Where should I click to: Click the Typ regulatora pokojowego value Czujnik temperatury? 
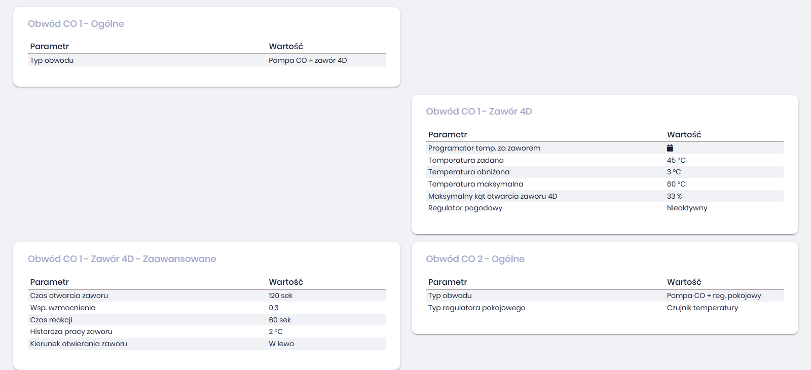(702, 308)
